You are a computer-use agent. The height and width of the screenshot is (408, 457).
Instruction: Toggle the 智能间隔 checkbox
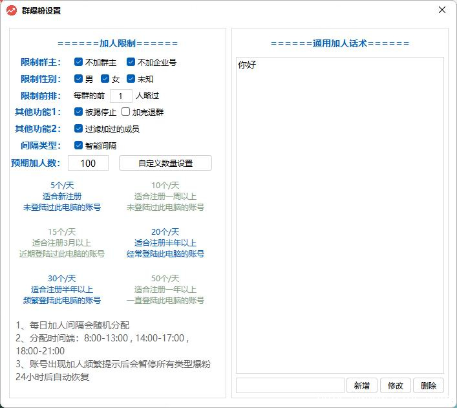point(78,145)
